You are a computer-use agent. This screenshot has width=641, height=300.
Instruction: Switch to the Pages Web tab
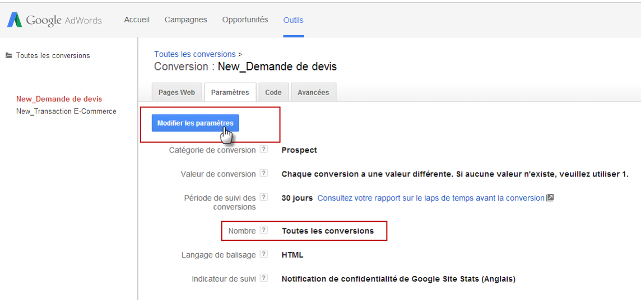176,92
